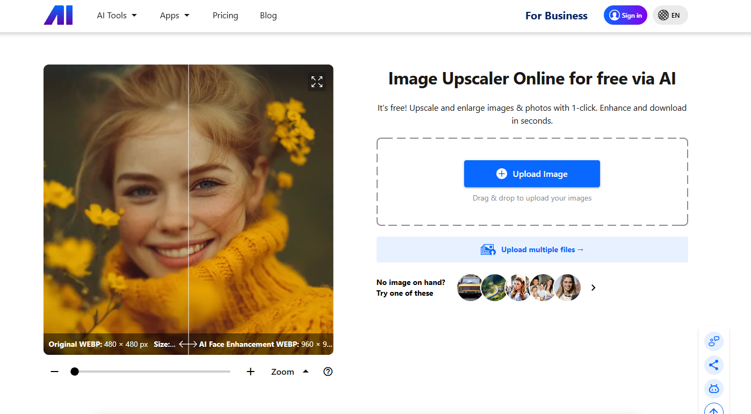Open the EN language selector
The height and width of the screenshot is (414, 751).
pyautogui.click(x=670, y=15)
